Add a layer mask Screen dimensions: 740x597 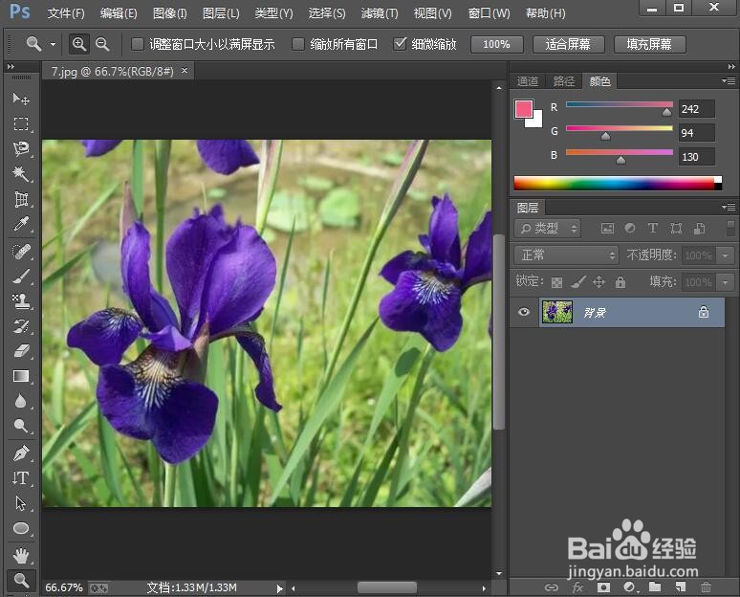coord(603,587)
